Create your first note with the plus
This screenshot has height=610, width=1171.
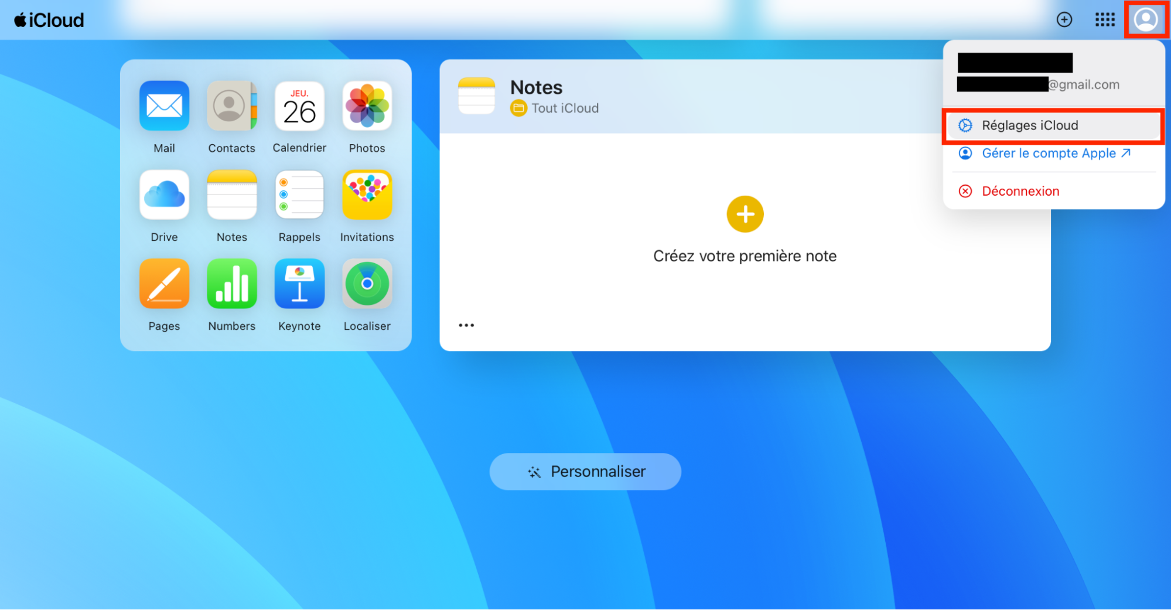tap(745, 214)
